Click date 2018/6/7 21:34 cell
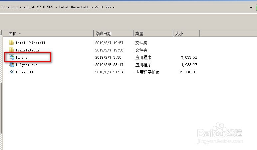Image resolution: width=257 pixels, height=150 pixels. point(109,72)
